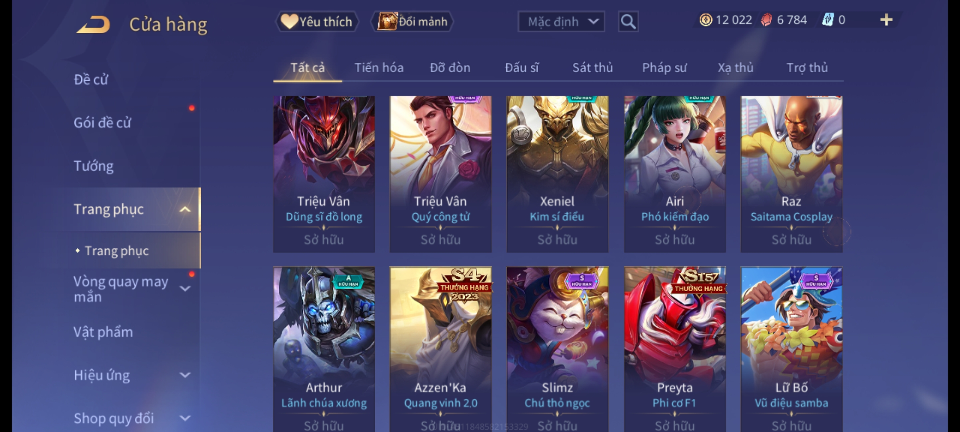The image size is (960, 432).
Task: Open Gói đề cử in sidebar
Action: (102, 122)
